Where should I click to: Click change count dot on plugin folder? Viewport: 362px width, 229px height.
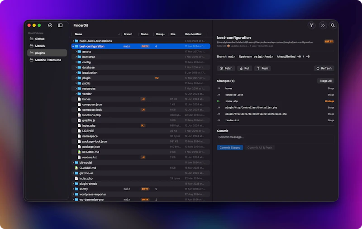click(157, 78)
